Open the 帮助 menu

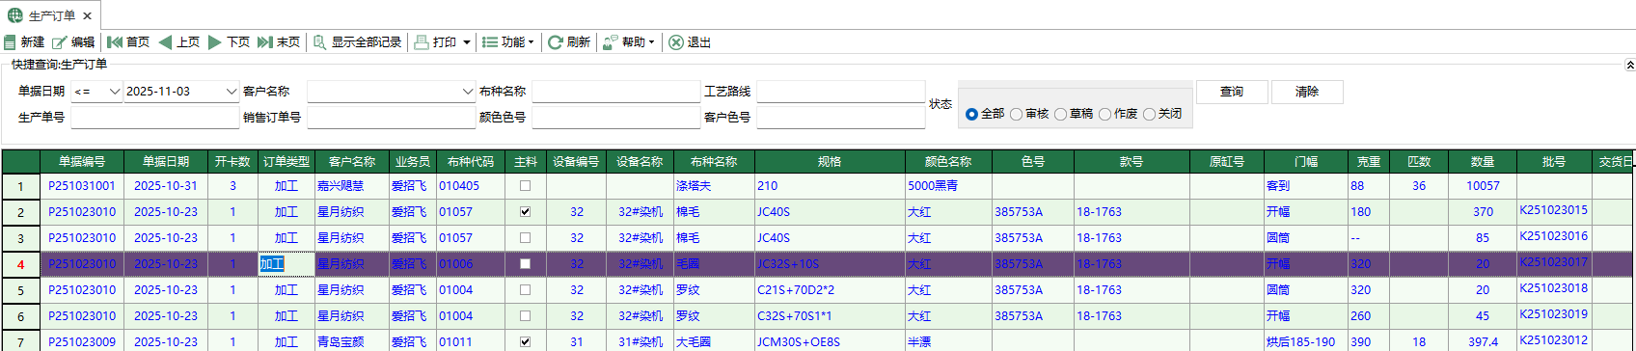click(x=629, y=42)
